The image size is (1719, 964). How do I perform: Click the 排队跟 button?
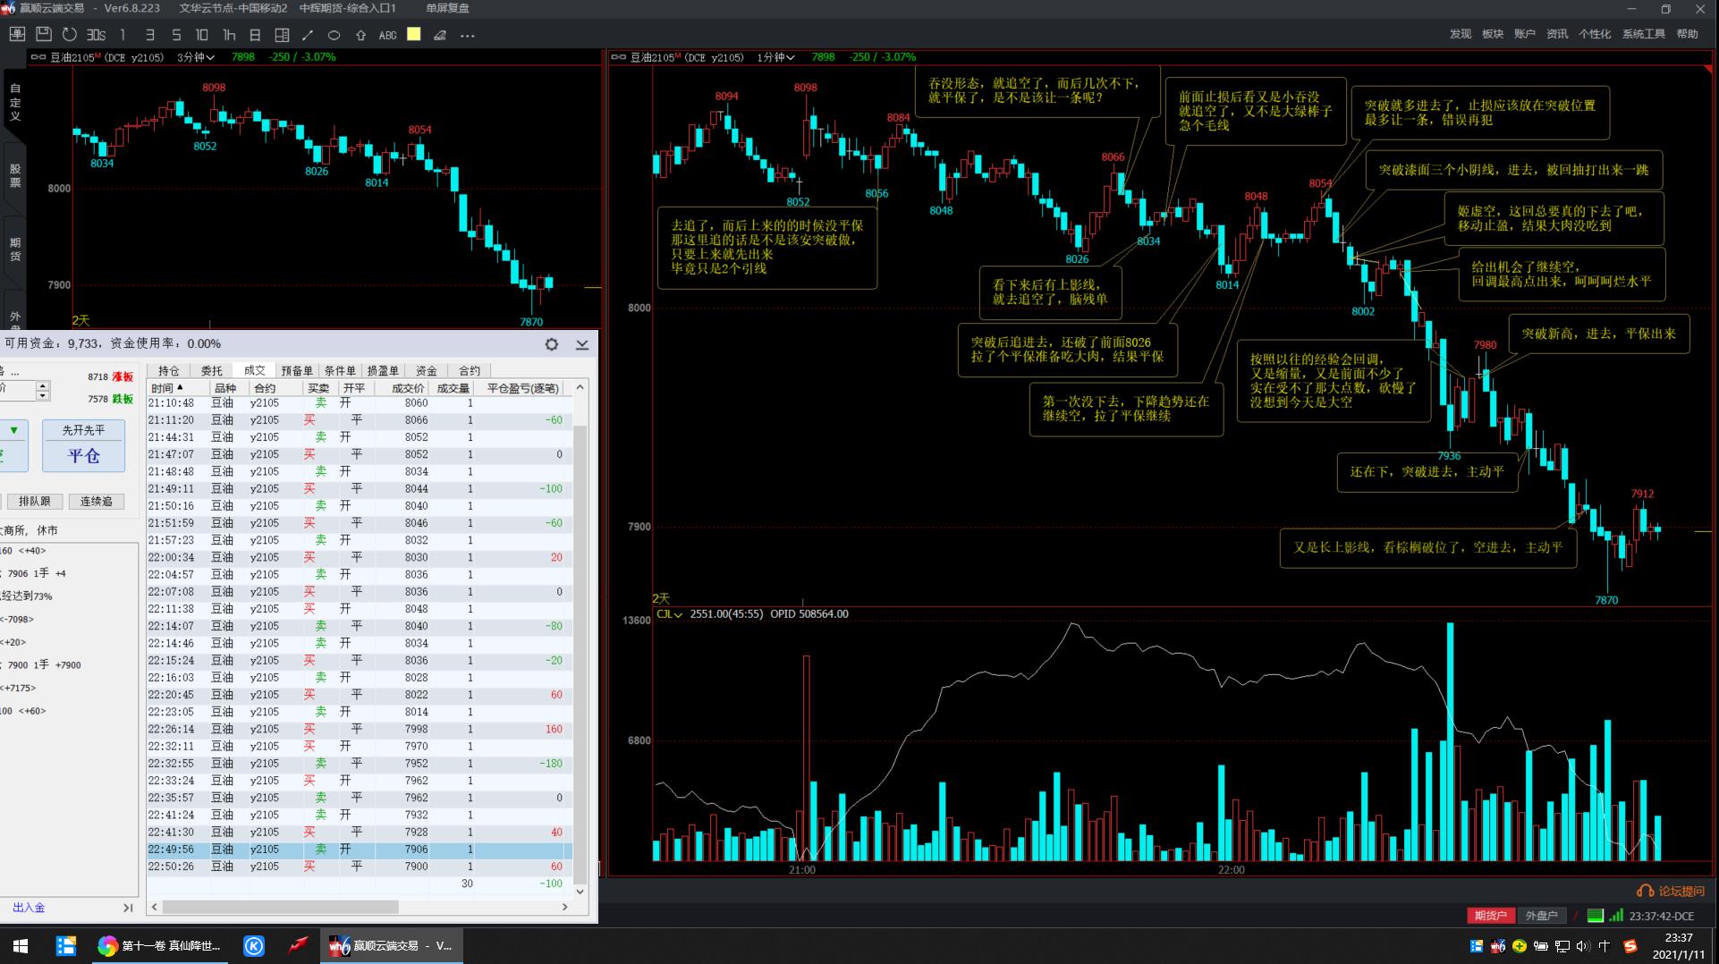[35, 502]
